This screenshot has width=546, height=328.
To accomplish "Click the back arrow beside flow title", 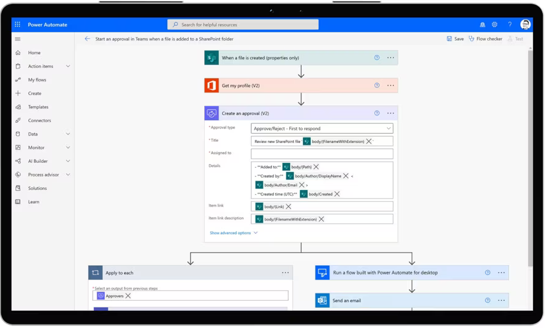I will (87, 39).
